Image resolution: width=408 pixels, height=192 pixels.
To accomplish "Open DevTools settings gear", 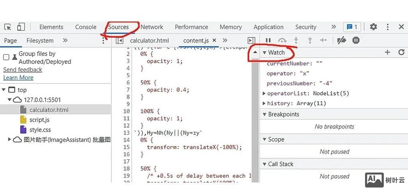I will [373, 27].
